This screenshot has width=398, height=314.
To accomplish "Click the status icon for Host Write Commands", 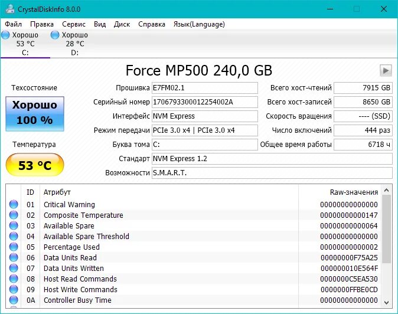I will (14, 289).
